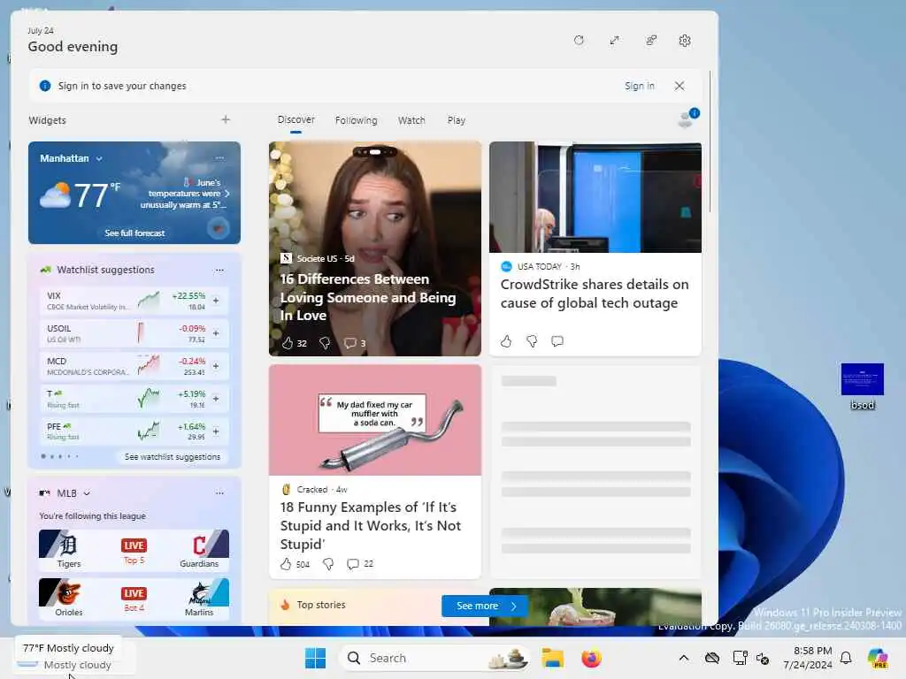Open the profile avatar with notification badge

[687, 118]
